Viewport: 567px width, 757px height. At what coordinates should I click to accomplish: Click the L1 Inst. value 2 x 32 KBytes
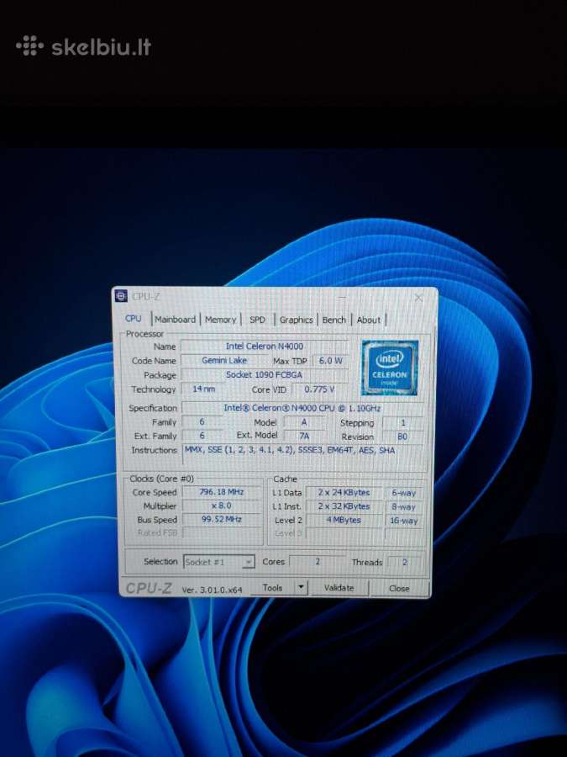coord(344,506)
